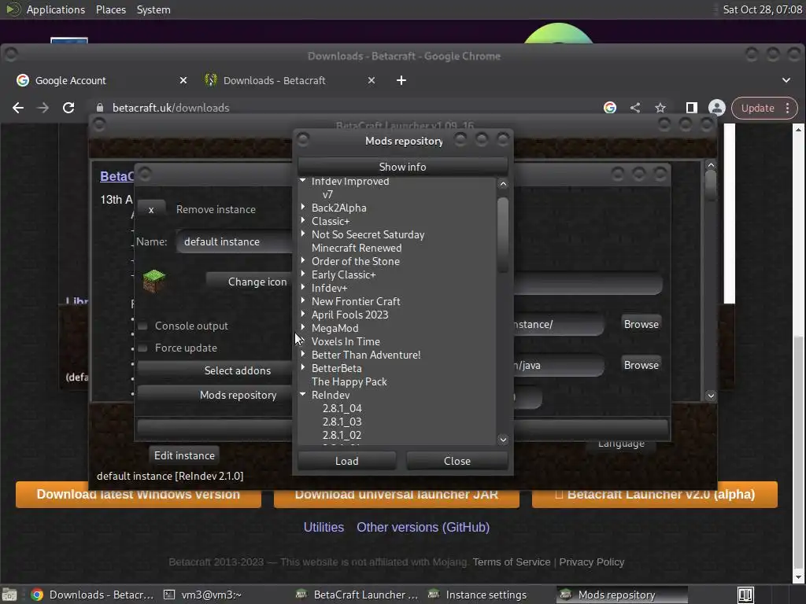
Task: Close the Google Account tab
Action: click(183, 81)
